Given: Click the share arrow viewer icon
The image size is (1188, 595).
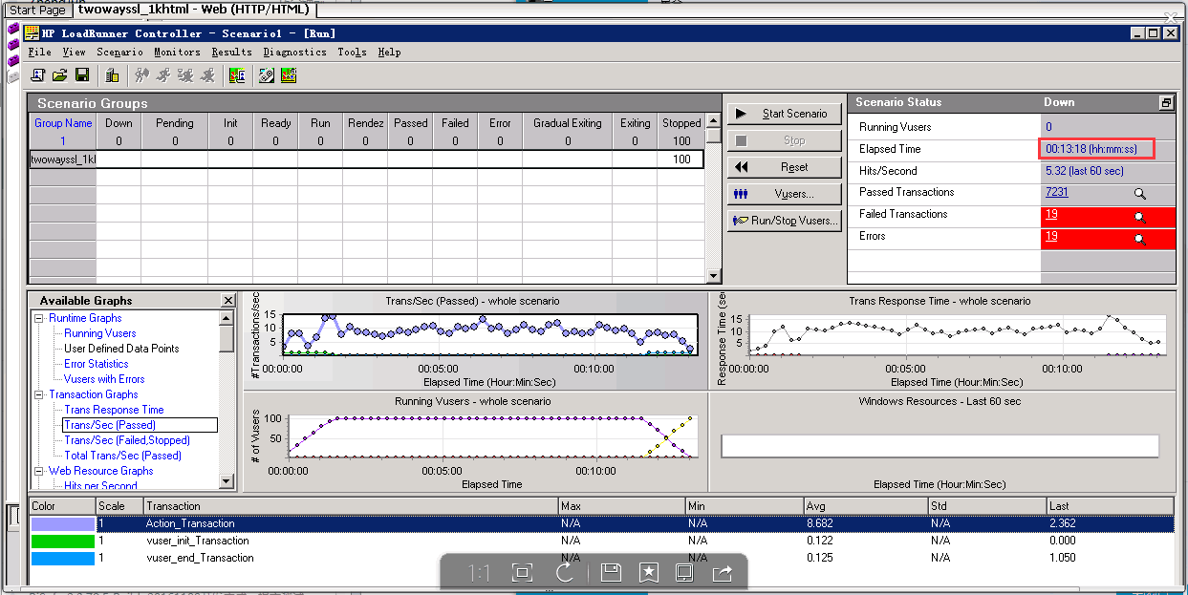Looking at the screenshot, I should (x=723, y=572).
